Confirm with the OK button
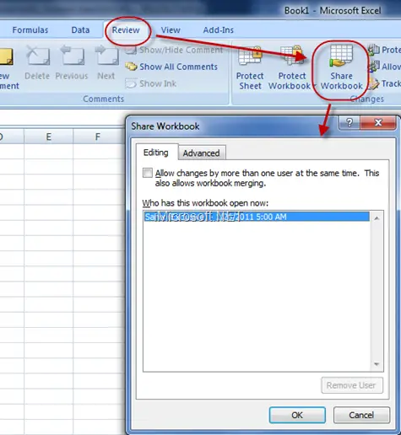The image size is (401, 435). pos(297,415)
